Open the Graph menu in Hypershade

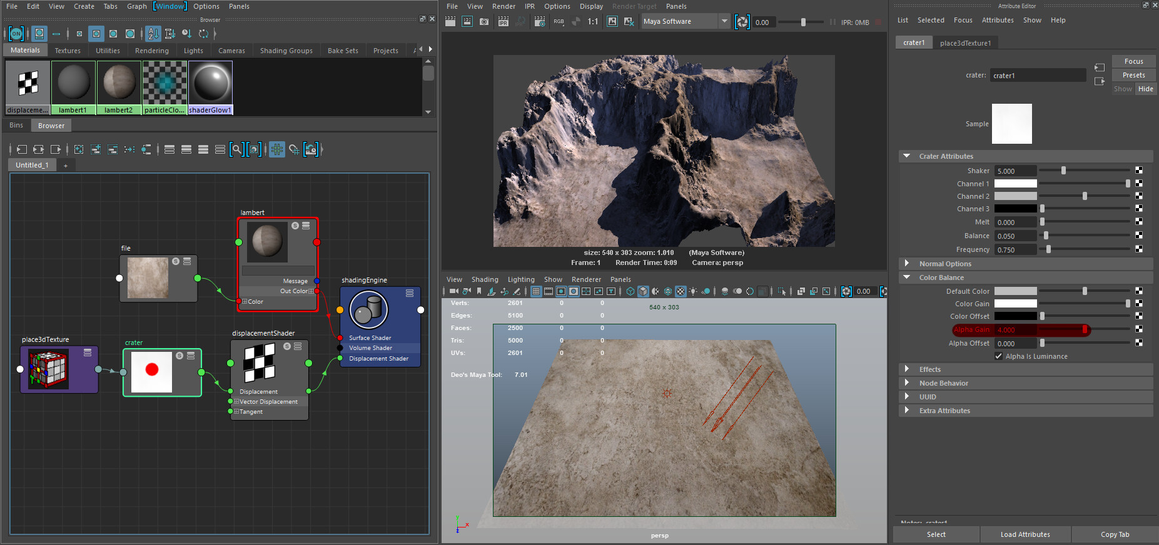(x=136, y=6)
